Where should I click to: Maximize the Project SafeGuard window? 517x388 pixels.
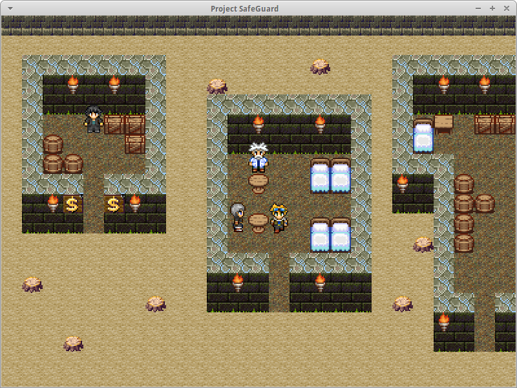point(492,8)
